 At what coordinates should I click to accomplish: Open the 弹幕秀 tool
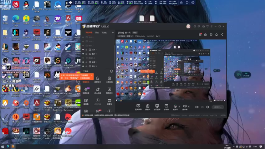tap(109, 102)
